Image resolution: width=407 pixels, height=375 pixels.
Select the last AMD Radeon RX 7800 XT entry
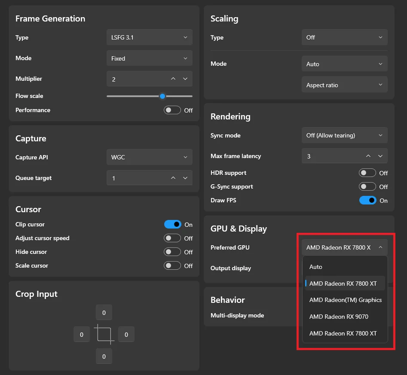[x=345, y=333]
